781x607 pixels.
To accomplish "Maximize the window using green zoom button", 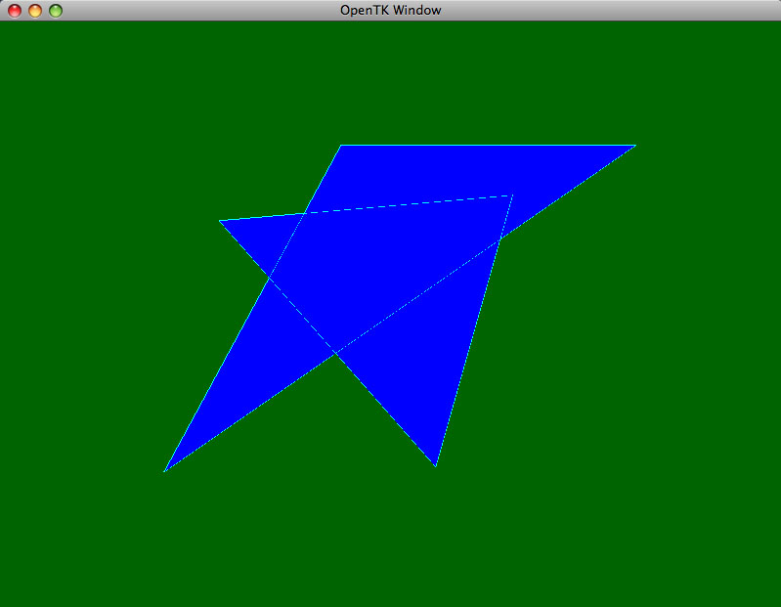I will click(56, 11).
